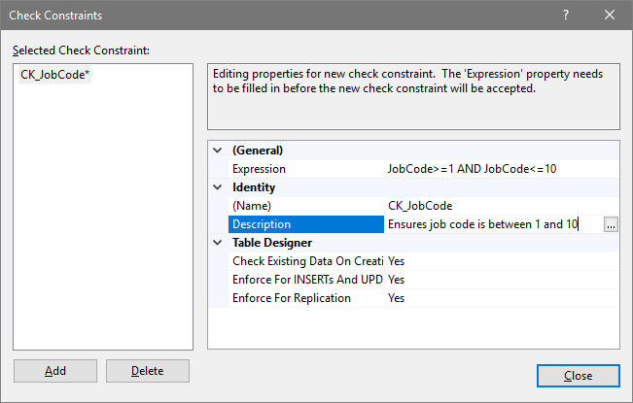Click the editing properties help text box
Screen dimensions: 633x403
413,96
